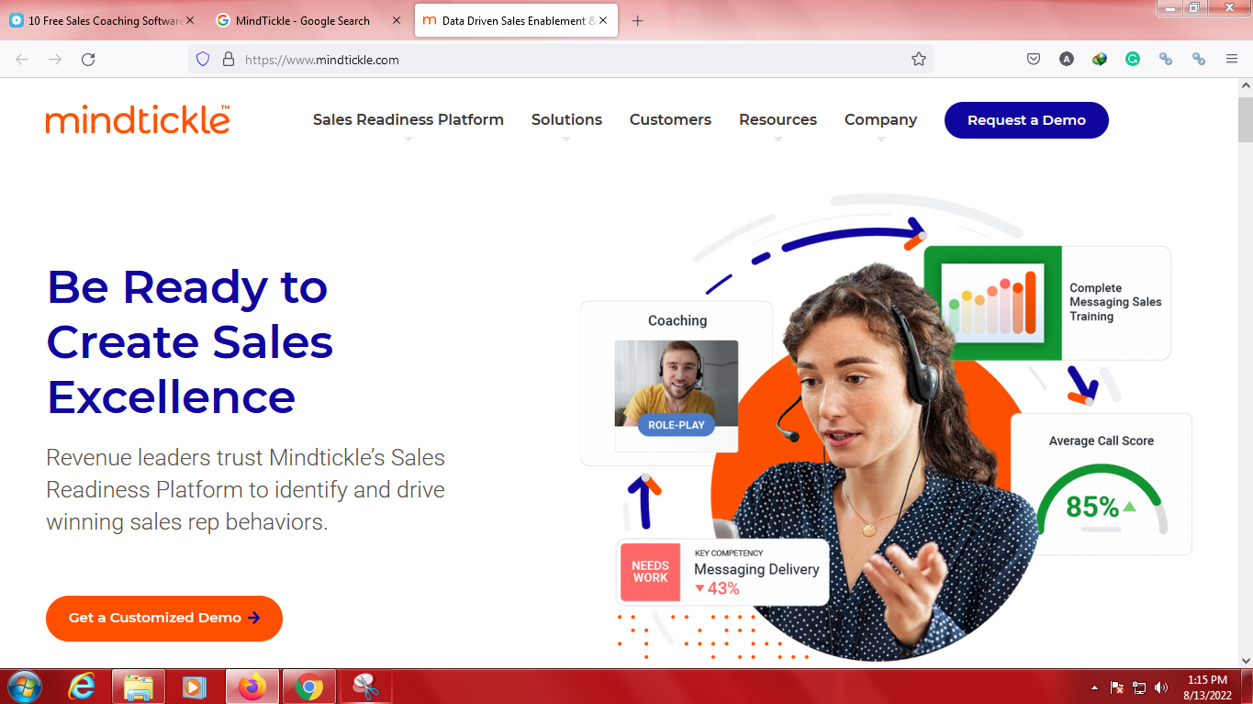Image resolution: width=1253 pixels, height=704 pixels.
Task: Reload the Mindtickle page
Action: click(88, 59)
